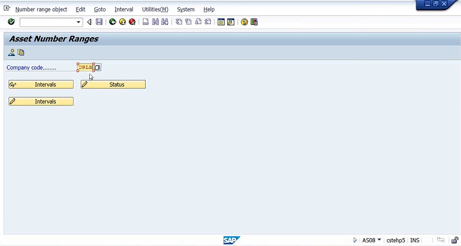This screenshot has width=461, height=246.
Task: Click the Save diskette icon
Action: pos(99,22)
